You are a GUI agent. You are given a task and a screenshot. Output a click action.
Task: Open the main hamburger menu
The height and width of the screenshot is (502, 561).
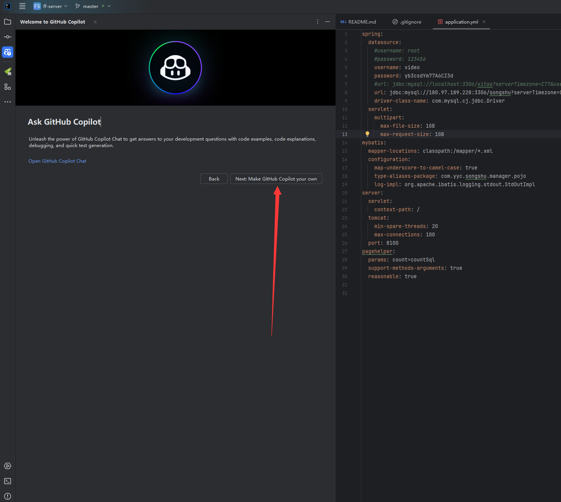pos(22,6)
